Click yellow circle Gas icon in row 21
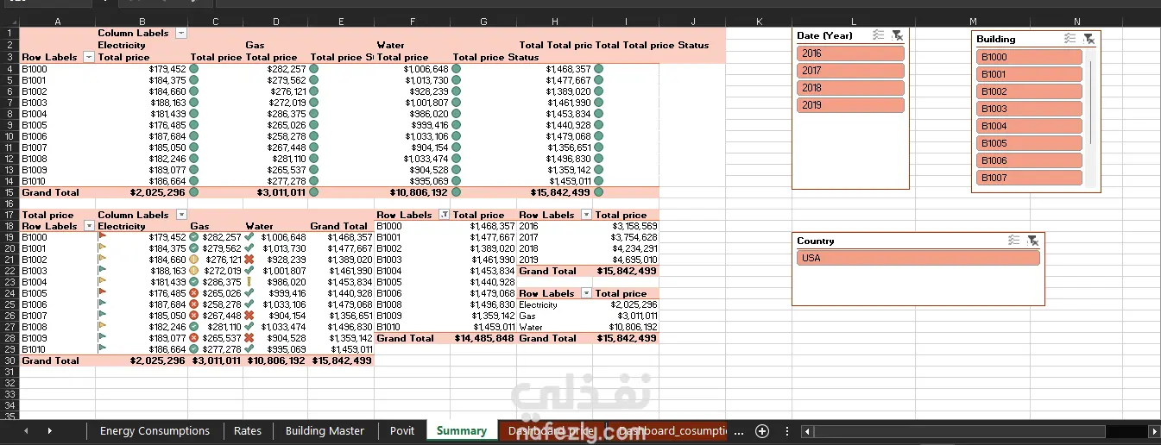The width and height of the screenshot is (1161, 445). 193,260
